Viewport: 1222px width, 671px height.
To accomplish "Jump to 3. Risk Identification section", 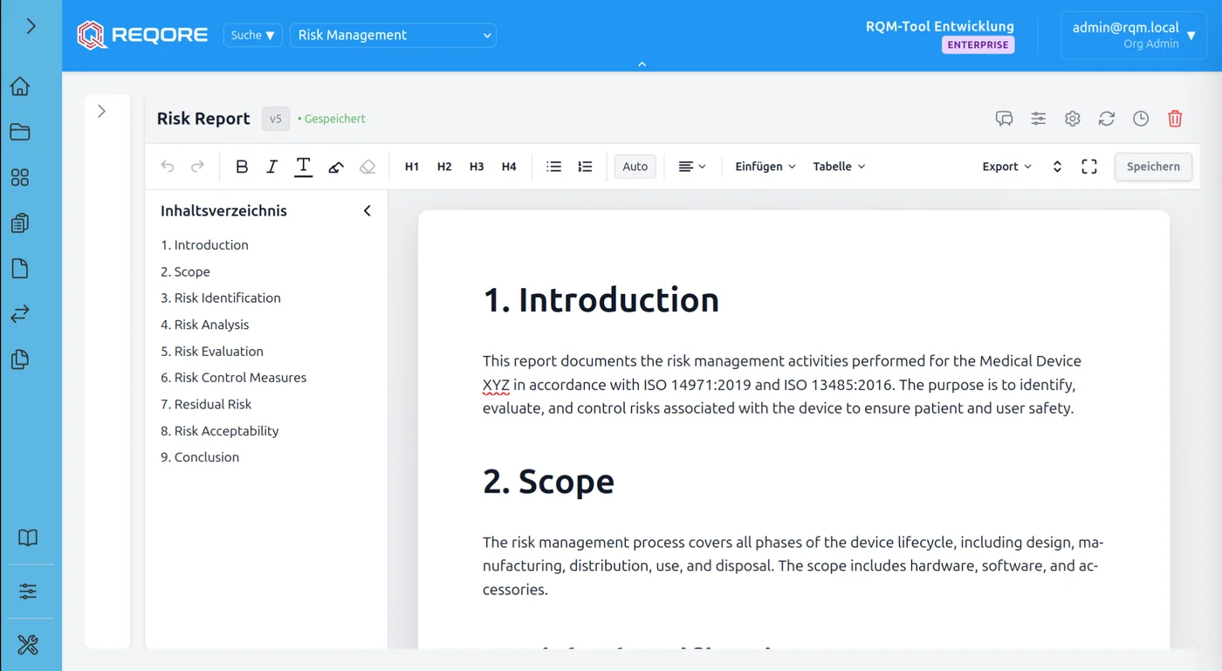I will [221, 298].
